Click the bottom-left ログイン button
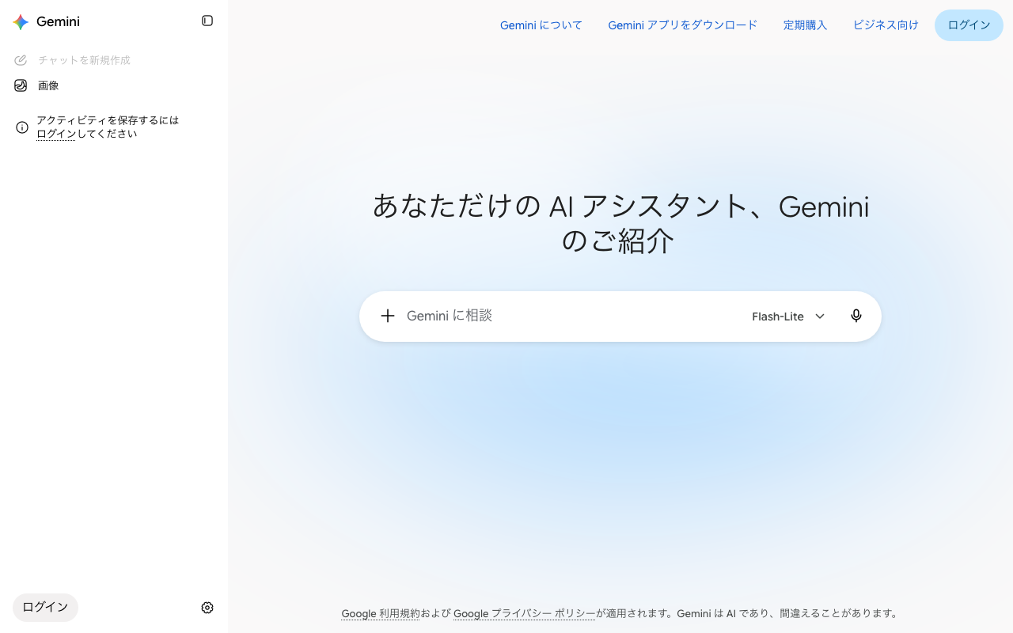 point(45,608)
